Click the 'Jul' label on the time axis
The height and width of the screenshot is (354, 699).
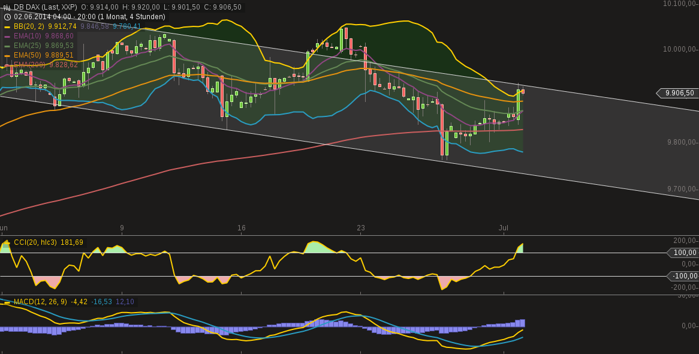pos(504,228)
